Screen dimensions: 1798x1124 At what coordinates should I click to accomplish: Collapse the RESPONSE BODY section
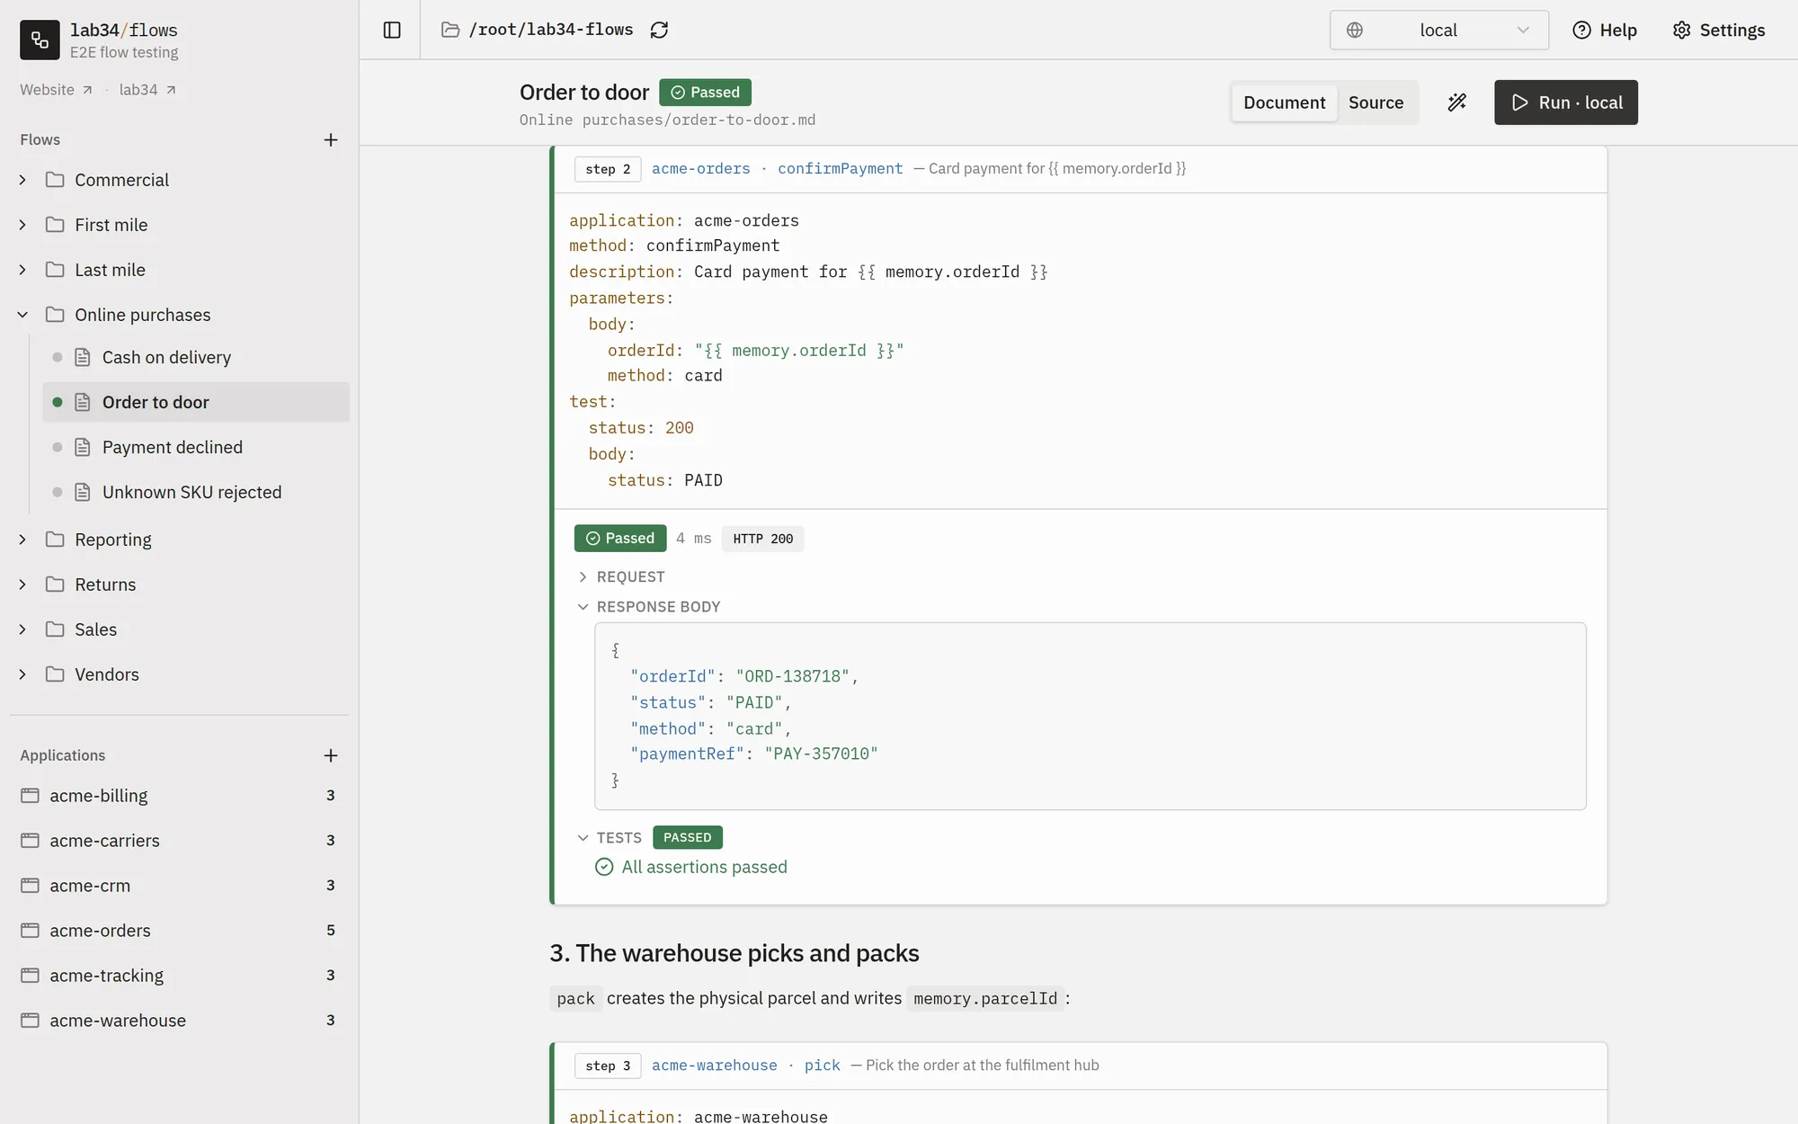point(649,607)
